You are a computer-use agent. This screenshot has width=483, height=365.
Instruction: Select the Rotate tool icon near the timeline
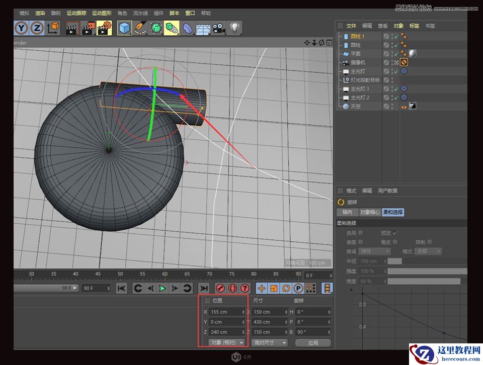click(x=286, y=288)
